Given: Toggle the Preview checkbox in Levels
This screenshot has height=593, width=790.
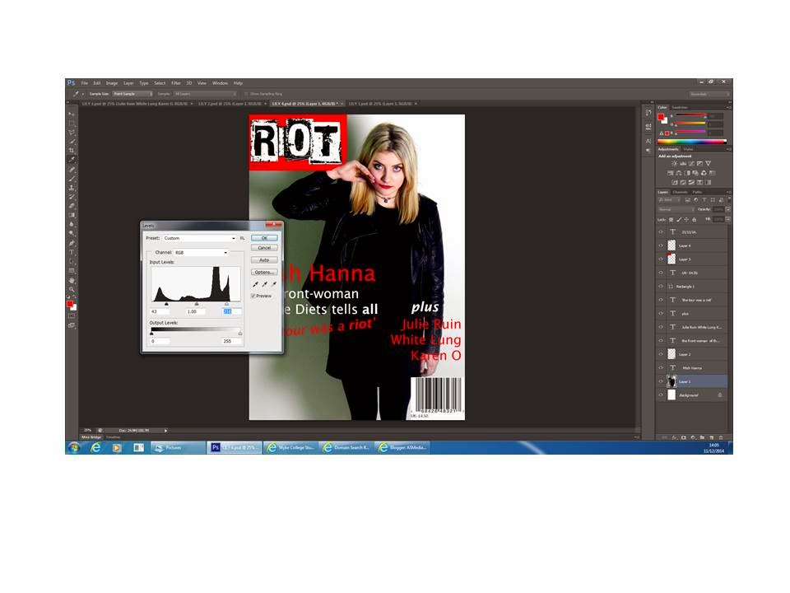Looking at the screenshot, I should coord(253,296).
